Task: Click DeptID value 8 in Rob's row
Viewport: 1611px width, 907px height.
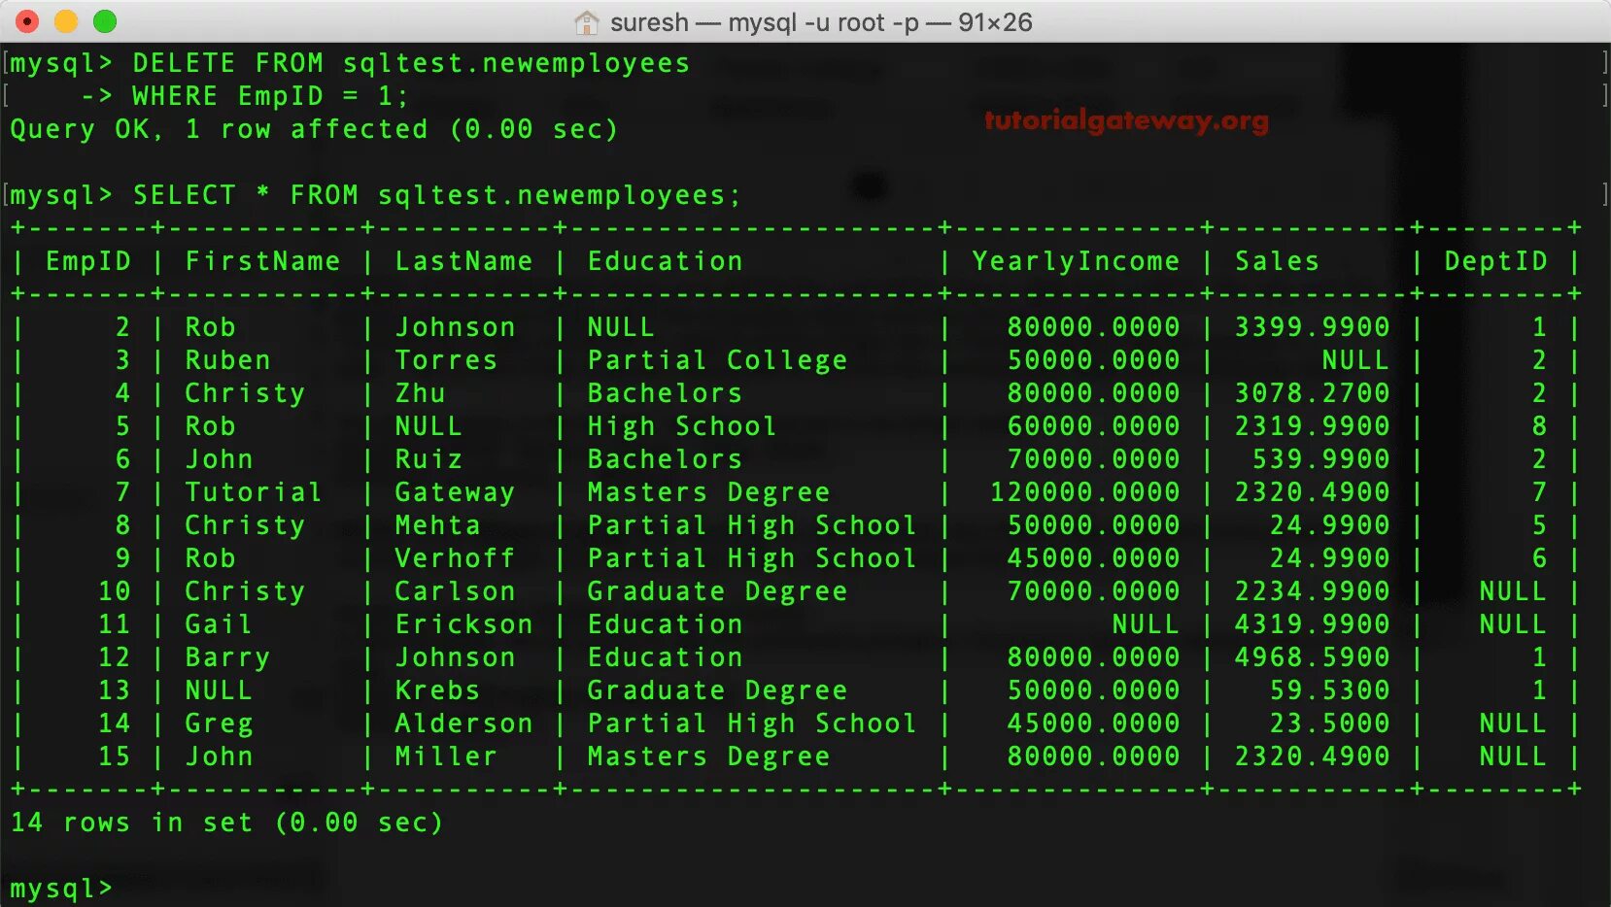Action: (1539, 426)
